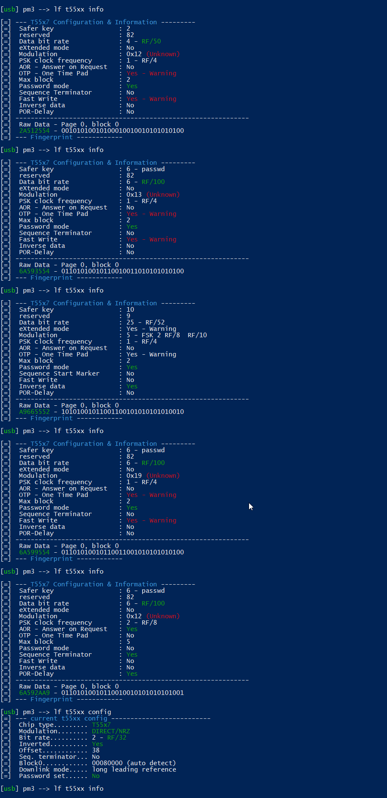Click the raw data value 6A599554
Screen dimensions: 387x798
coord(34,552)
